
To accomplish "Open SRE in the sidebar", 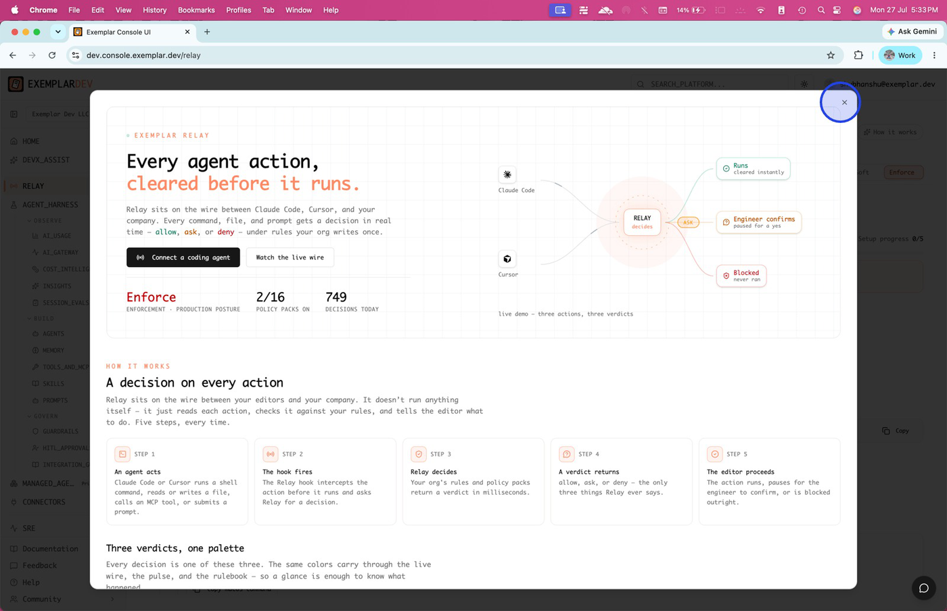I will point(28,529).
